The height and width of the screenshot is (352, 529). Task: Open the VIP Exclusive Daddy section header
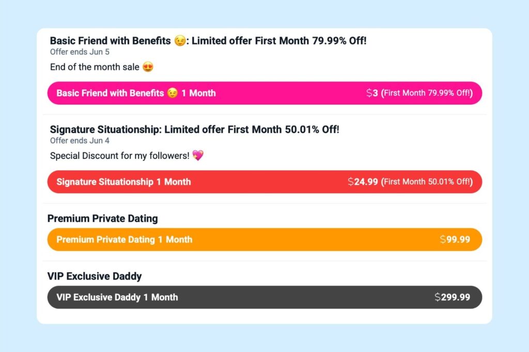(x=95, y=276)
